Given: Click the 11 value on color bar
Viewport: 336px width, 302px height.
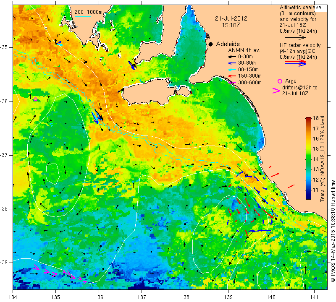Looking at the screenshot, I should 316,190.
